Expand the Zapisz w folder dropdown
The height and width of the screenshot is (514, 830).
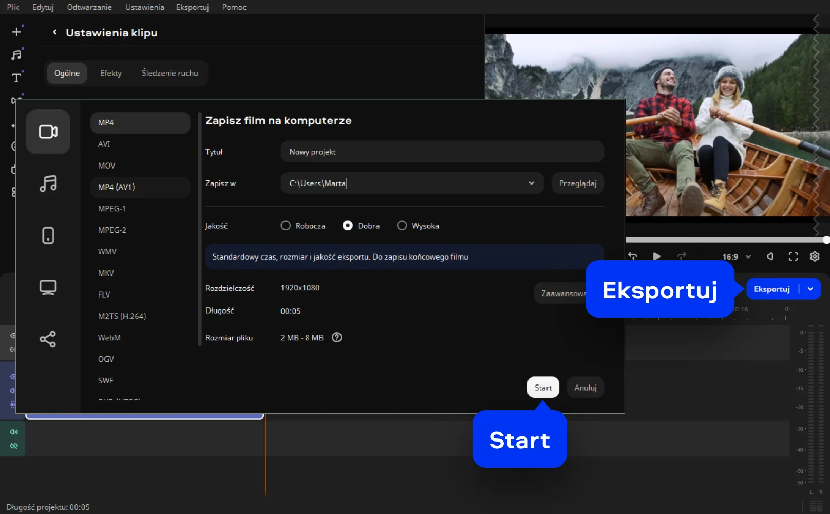coord(532,183)
